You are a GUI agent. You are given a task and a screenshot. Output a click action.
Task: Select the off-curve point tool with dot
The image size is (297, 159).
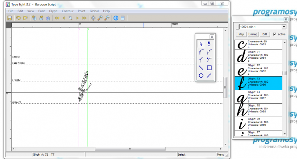click(x=209, y=60)
